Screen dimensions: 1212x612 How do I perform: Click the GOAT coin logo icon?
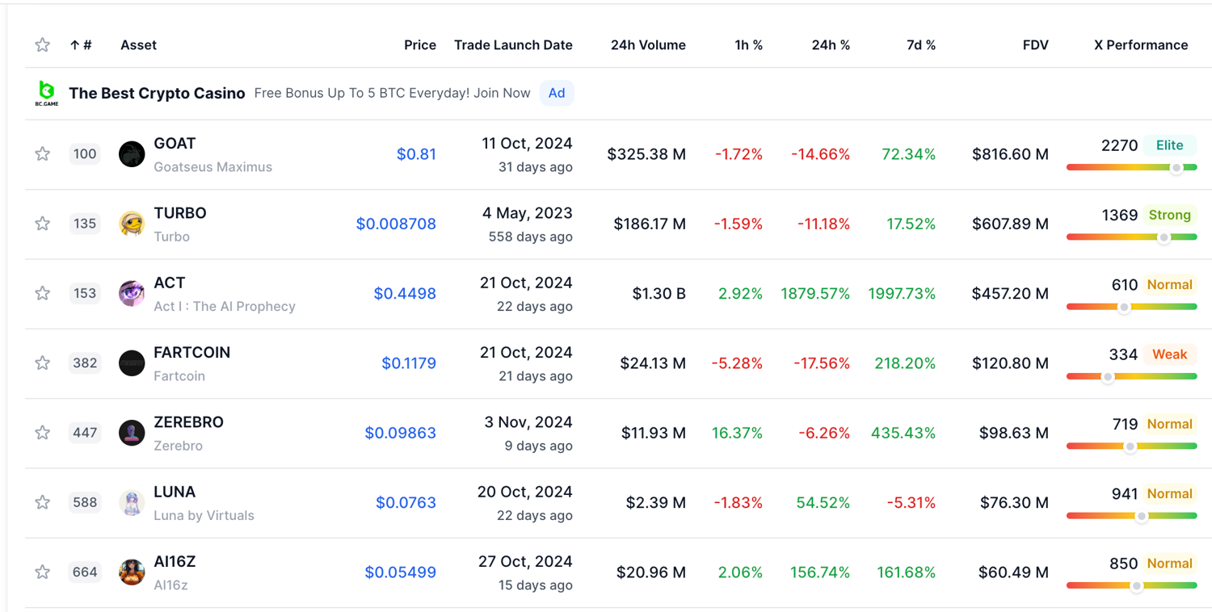point(132,154)
